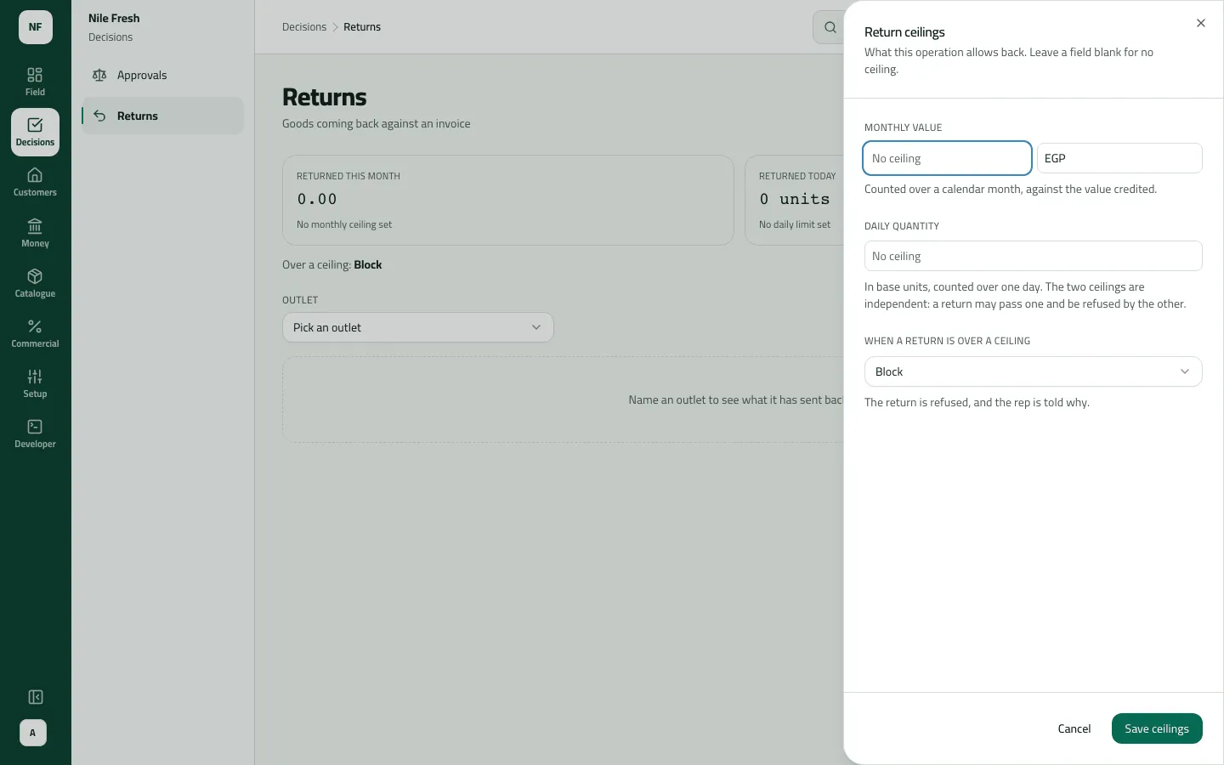Select Returns in the Decisions menu
The width and height of the screenshot is (1224, 765).
tap(162, 116)
